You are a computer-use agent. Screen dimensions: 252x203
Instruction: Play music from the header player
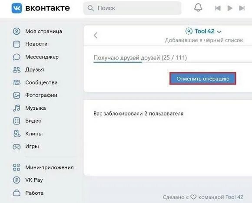230,8
